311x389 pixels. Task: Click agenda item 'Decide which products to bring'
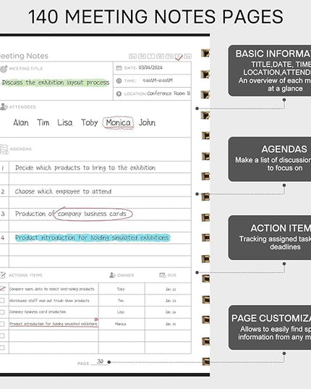click(85, 168)
